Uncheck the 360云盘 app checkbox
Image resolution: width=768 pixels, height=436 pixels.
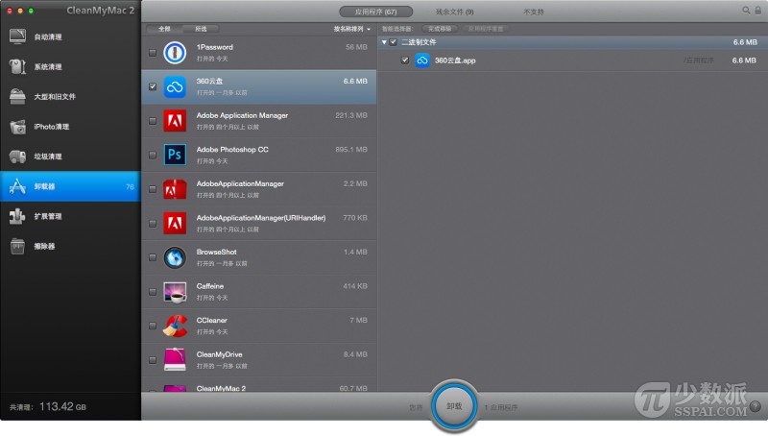pos(153,86)
